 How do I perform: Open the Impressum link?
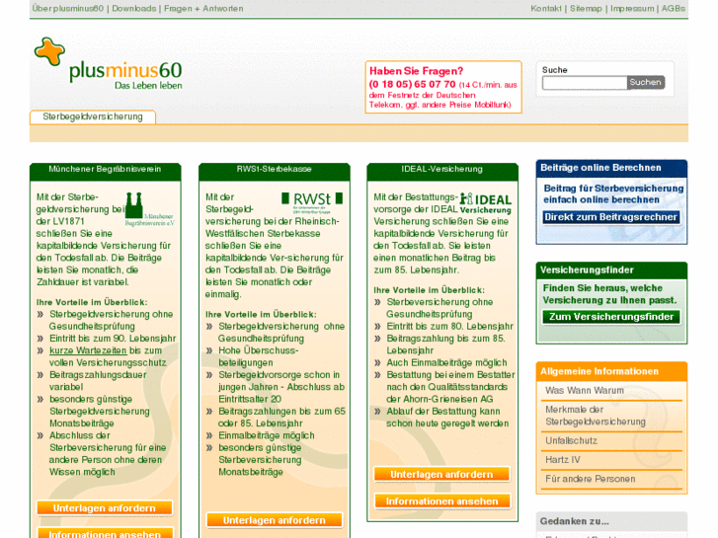pyautogui.click(x=632, y=8)
